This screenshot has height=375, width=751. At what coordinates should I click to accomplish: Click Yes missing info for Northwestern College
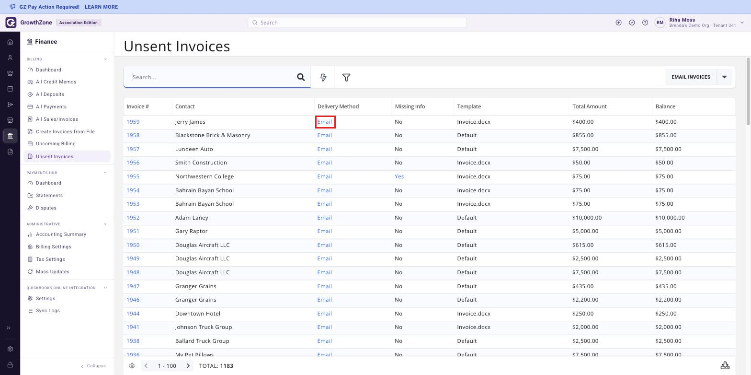tap(399, 176)
